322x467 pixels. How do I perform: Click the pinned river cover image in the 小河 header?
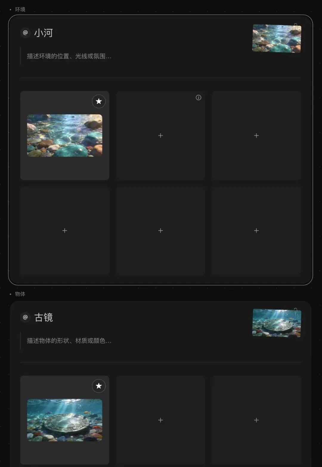pos(277,38)
